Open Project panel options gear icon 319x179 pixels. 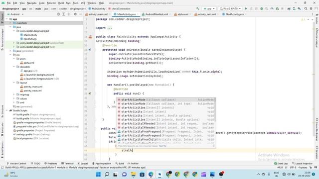click(x=75, y=14)
